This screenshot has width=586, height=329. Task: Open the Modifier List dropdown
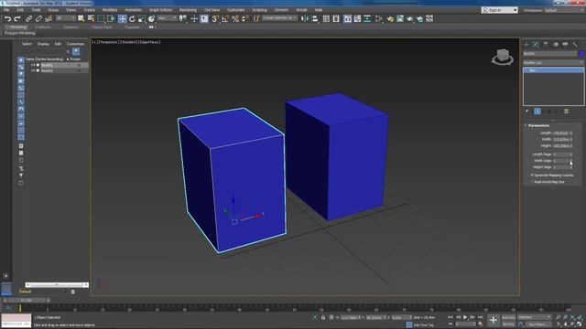[x=553, y=63]
